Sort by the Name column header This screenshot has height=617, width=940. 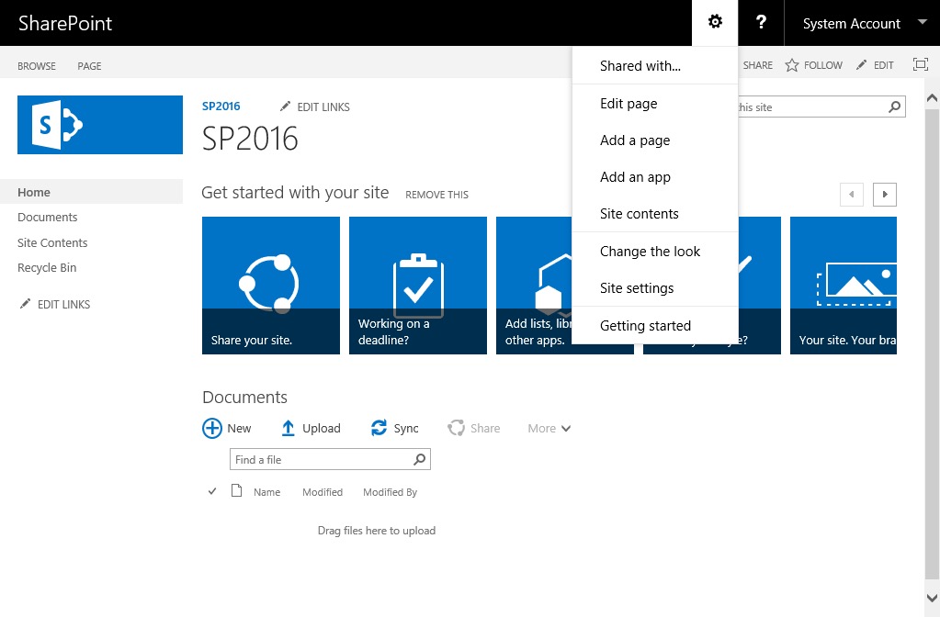point(266,492)
